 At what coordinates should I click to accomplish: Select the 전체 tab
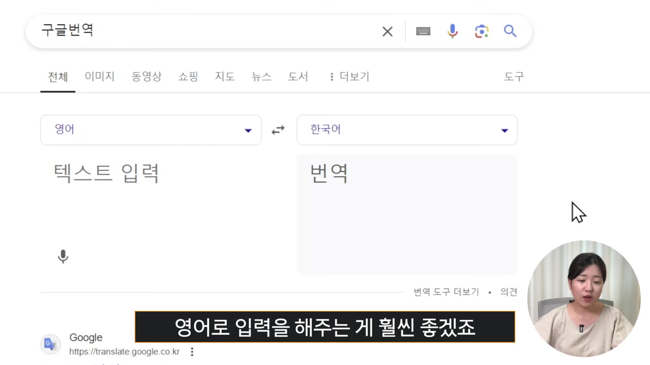point(58,77)
